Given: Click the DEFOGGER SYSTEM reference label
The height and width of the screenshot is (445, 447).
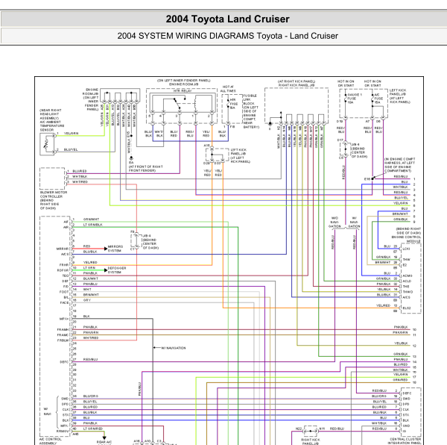Looking at the screenshot, I should 117,270.
